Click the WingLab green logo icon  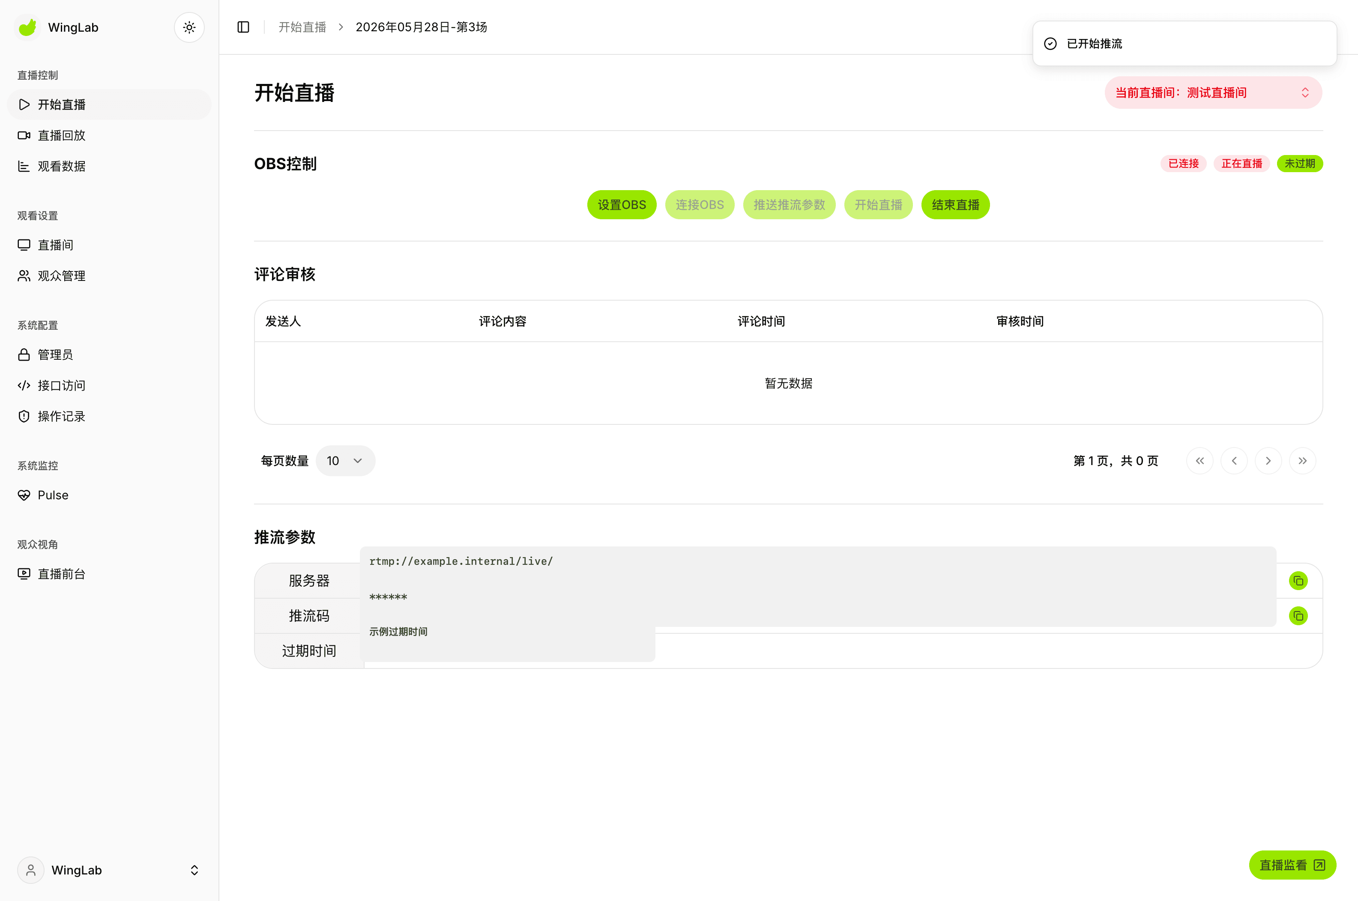click(x=27, y=27)
